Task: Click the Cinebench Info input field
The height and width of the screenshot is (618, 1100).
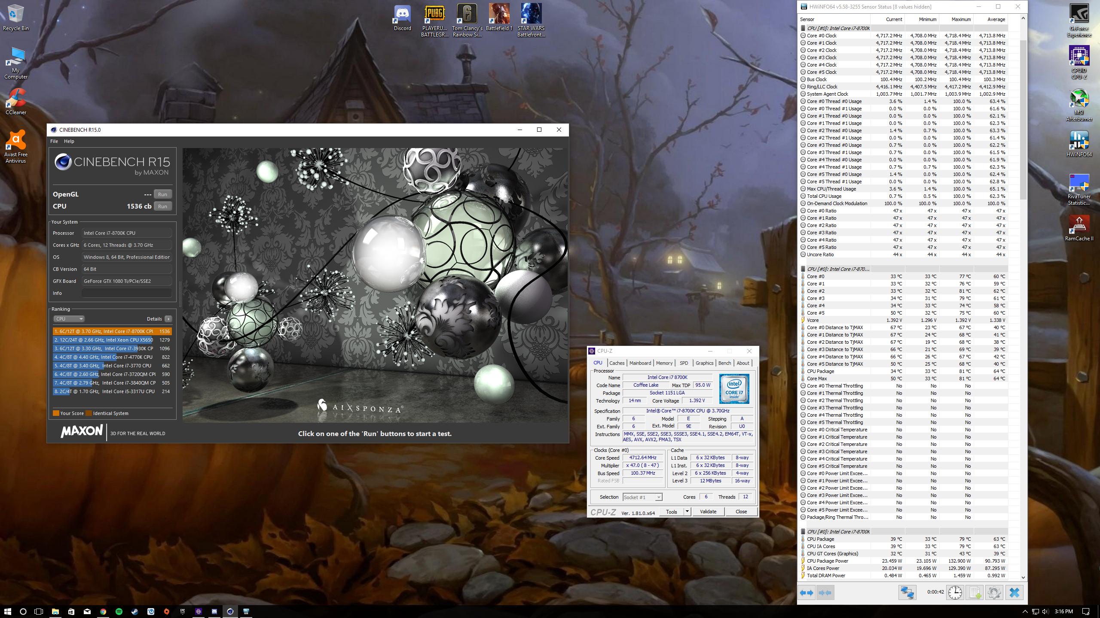Action: tap(127, 293)
